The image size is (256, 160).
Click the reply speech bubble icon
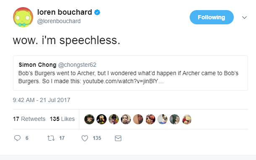[x=17, y=138]
